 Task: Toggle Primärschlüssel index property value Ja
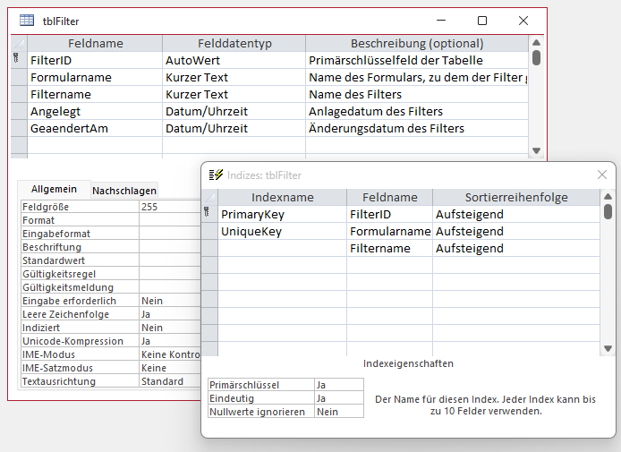339,385
